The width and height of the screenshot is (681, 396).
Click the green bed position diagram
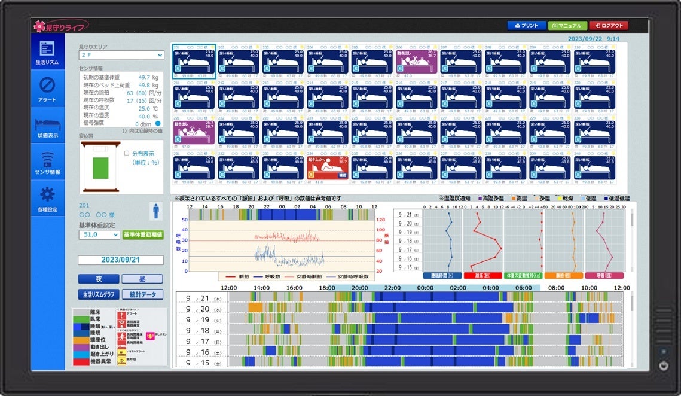click(101, 167)
